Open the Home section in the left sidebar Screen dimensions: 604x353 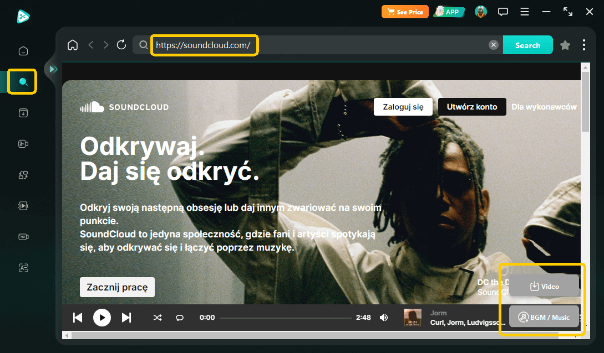pyautogui.click(x=23, y=51)
